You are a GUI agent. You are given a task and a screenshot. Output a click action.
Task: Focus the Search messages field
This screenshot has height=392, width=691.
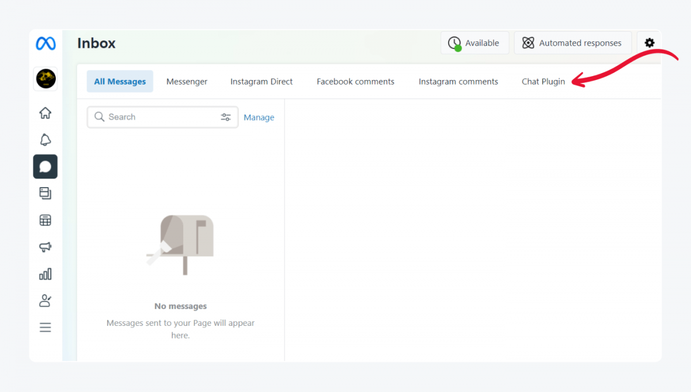(162, 117)
